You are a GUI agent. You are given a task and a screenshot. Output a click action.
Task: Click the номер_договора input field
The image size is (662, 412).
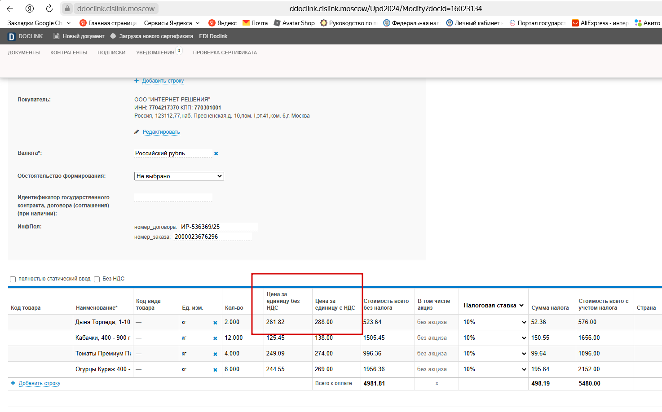(x=219, y=227)
